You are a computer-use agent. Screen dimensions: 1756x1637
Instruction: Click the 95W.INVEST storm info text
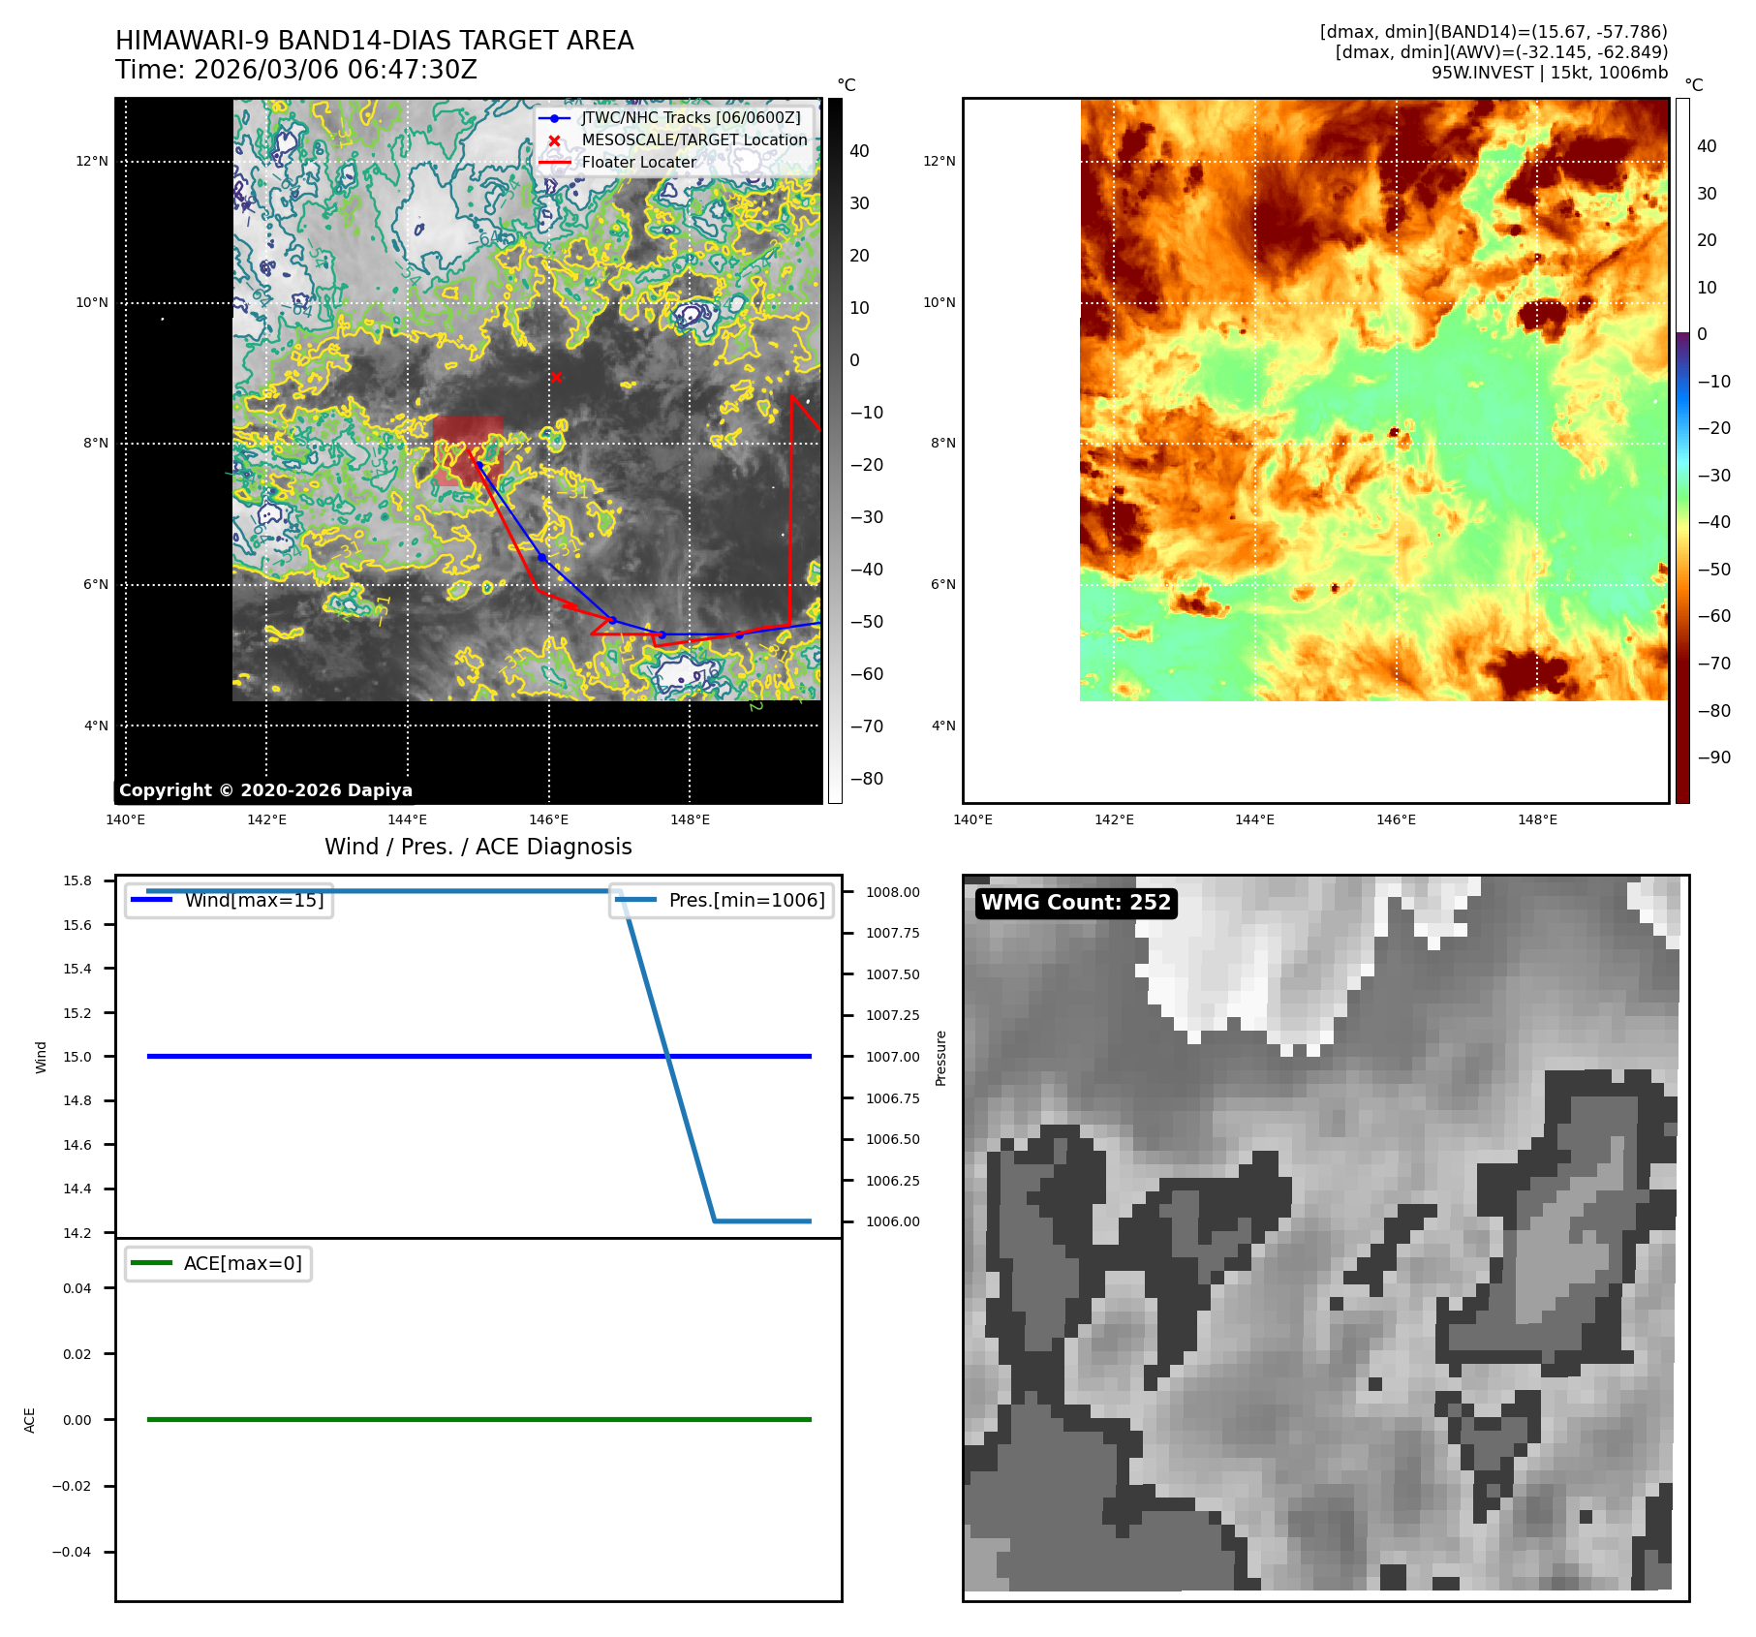pos(1549,73)
